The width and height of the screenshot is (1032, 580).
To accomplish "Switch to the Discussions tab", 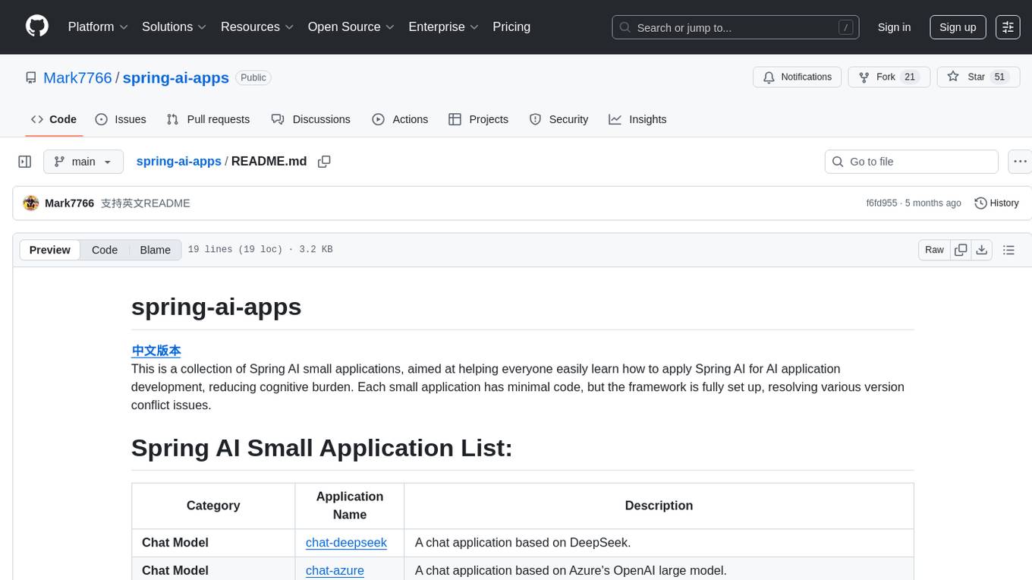I will [311, 119].
